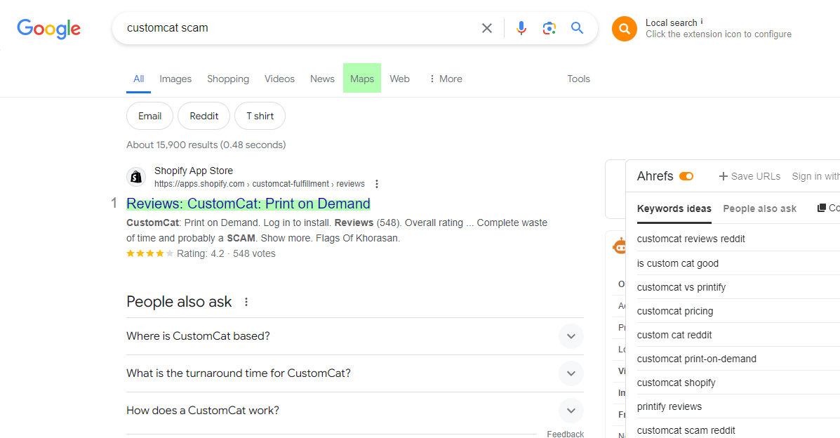Click the Save URLs button in Ahrefs panel
840x438 pixels.
point(749,176)
